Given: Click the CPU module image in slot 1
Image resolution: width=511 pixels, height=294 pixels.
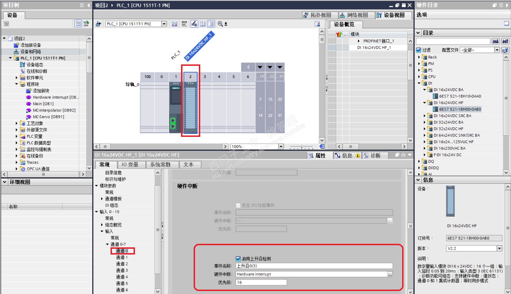Looking at the screenshot, I should coord(176,107).
